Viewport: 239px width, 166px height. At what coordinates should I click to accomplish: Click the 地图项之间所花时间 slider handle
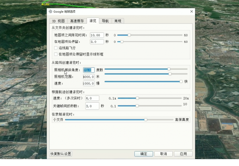[129, 35]
